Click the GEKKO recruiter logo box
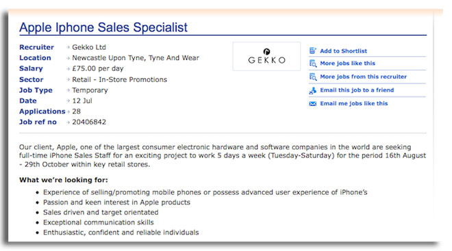Viewport: 452px width, 251px height. point(266,56)
